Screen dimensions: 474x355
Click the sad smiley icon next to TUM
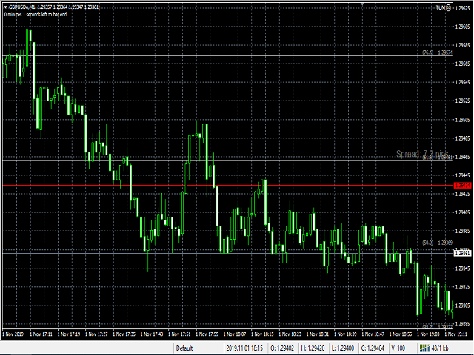[449, 8]
